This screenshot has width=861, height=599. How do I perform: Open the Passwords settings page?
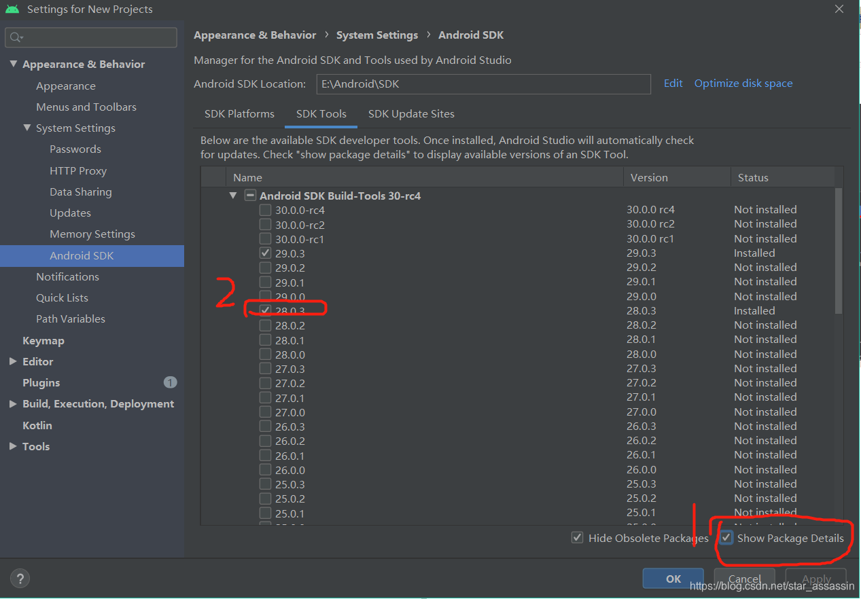(x=75, y=149)
